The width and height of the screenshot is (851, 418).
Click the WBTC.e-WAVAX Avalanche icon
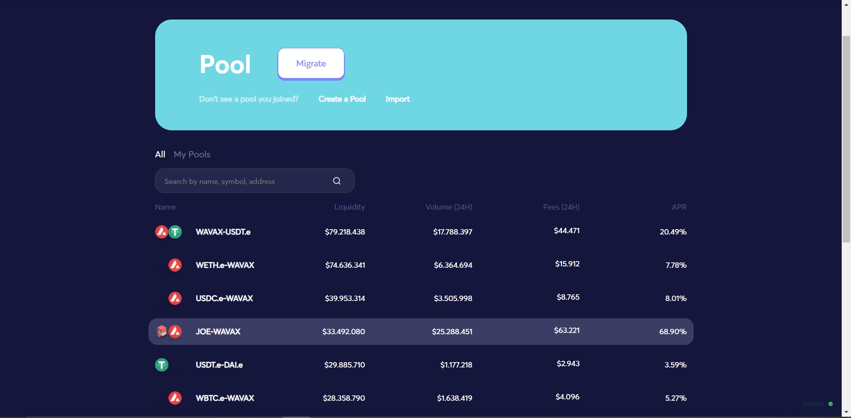(175, 398)
